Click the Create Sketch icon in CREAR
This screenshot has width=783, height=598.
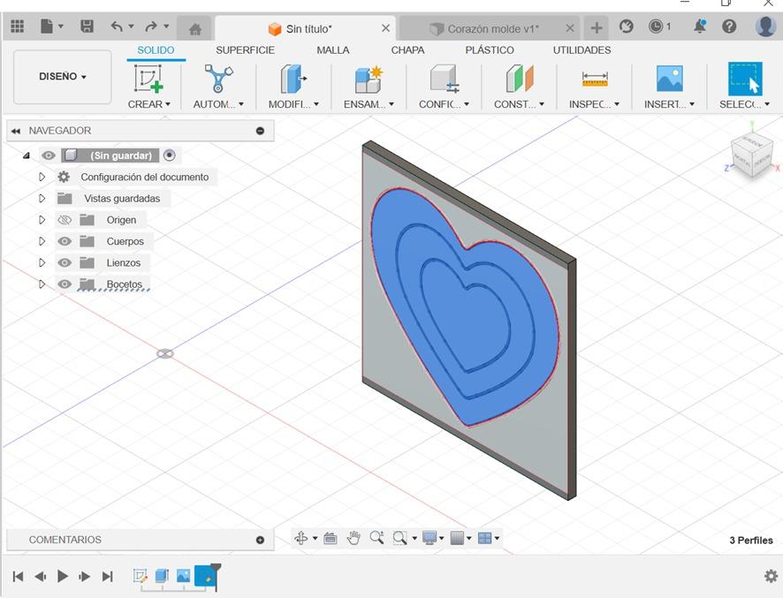[148, 79]
